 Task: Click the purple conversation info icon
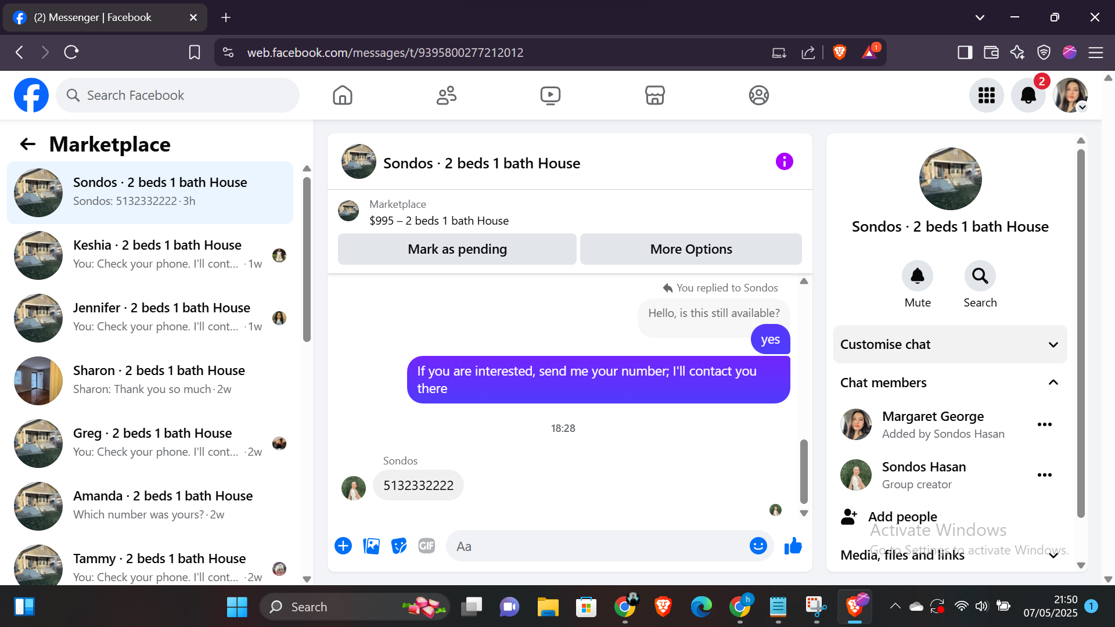pyautogui.click(x=784, y=161)
